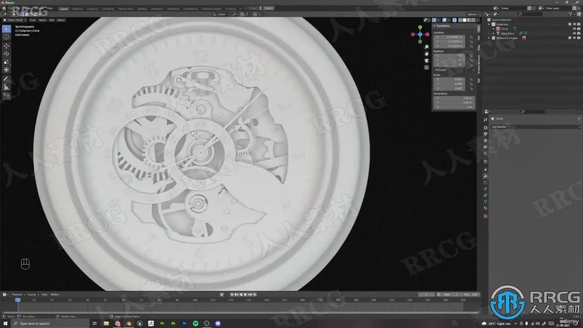
Task: Toggle X-ray display in viewport header
Action: (455, 20)
